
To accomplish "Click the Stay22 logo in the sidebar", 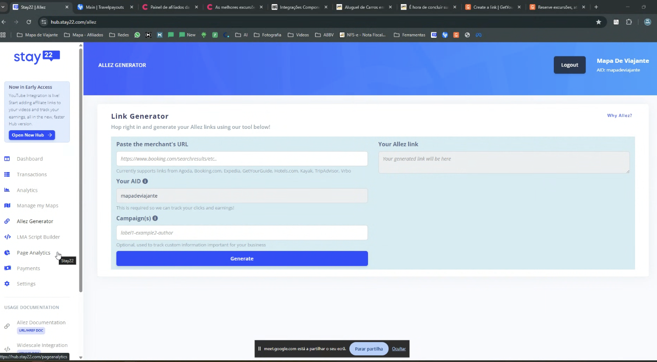I will pyautogui.click(x=37, y=57).
